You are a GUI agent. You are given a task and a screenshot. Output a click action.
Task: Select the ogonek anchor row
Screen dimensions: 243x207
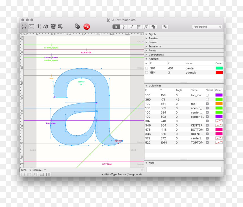point(184,73)
